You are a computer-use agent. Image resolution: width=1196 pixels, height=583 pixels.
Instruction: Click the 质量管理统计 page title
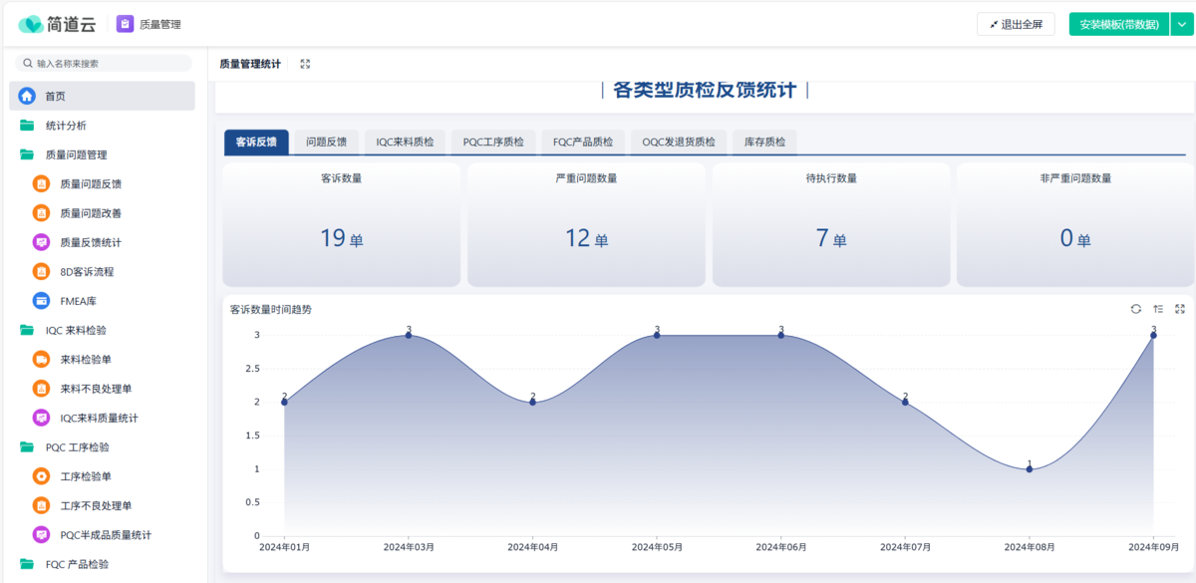point(250,64)
